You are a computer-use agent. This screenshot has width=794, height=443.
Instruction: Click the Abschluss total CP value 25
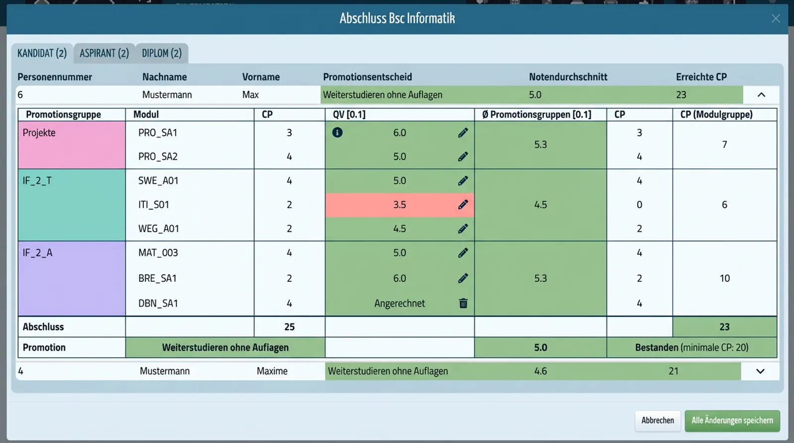(289, 327)
